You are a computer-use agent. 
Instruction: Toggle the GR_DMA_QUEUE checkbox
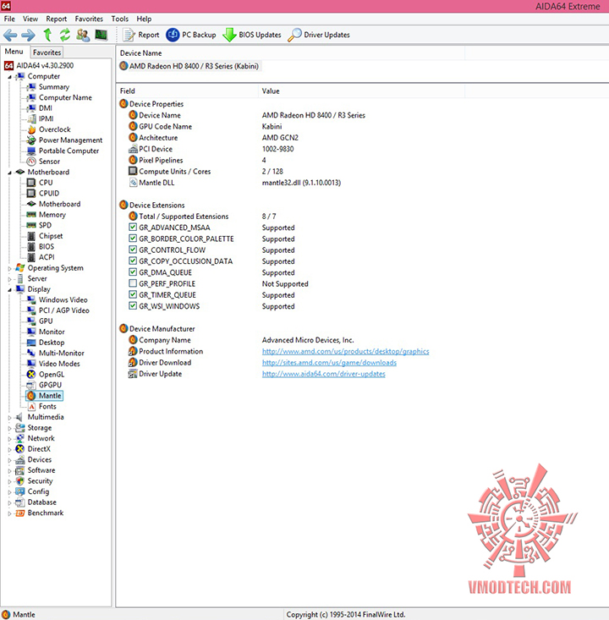tap(133, 272)
